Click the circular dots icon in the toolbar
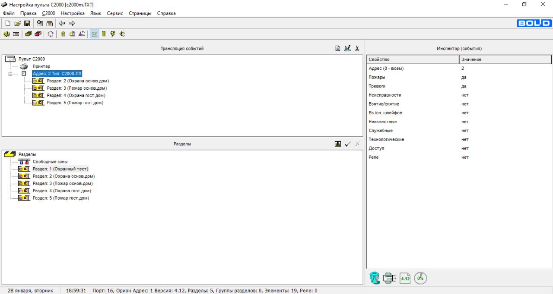The height and width of the screenshot is (294, 553). 51,34
